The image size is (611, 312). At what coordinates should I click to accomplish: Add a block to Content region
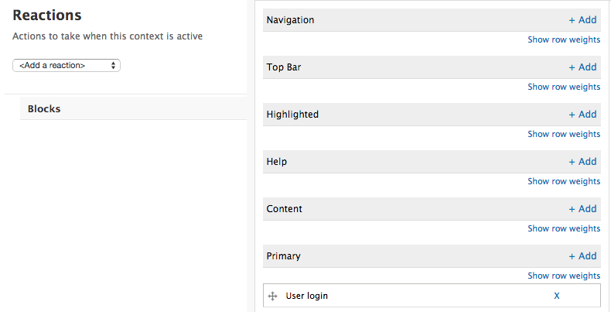tap(582, 209)
